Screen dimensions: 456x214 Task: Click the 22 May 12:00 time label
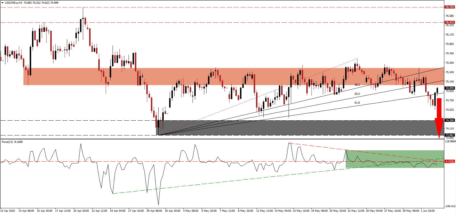click(x=356, y=211)
